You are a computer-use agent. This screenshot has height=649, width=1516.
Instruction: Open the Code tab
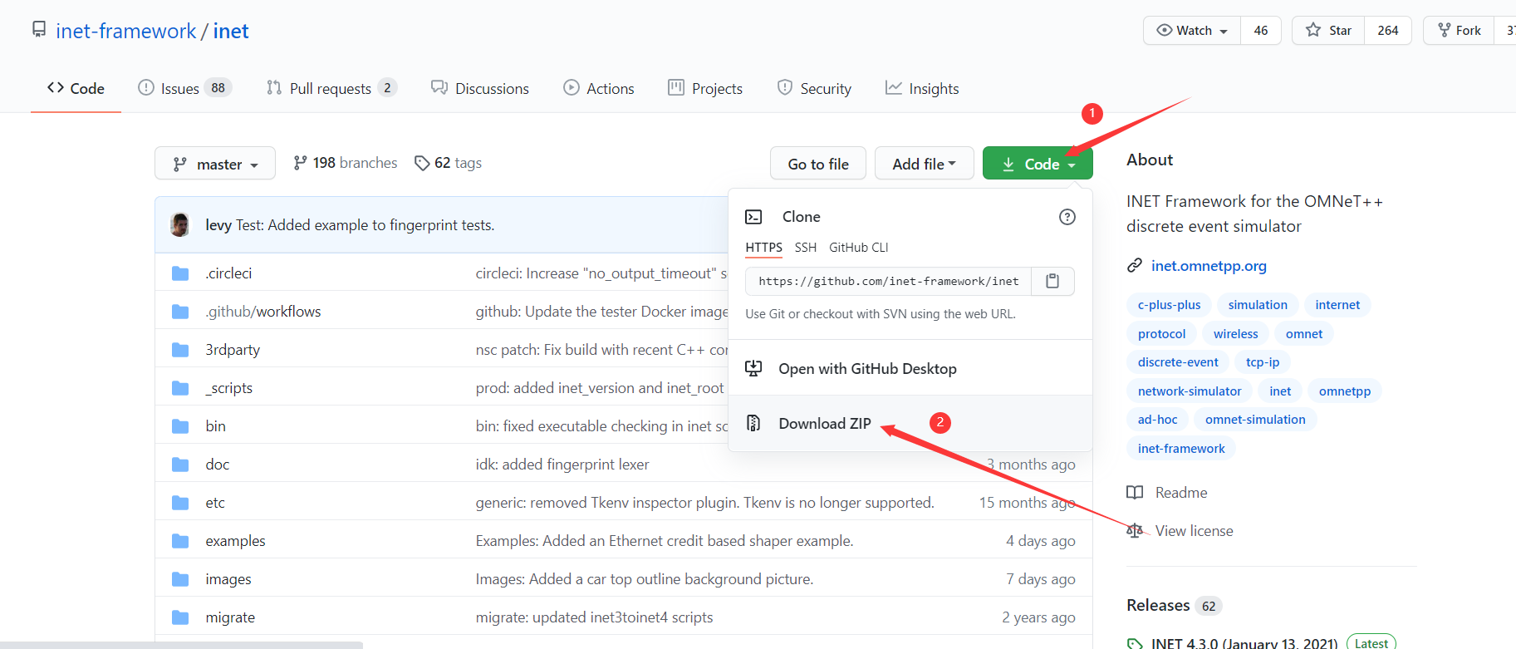[x=76, y=88]
